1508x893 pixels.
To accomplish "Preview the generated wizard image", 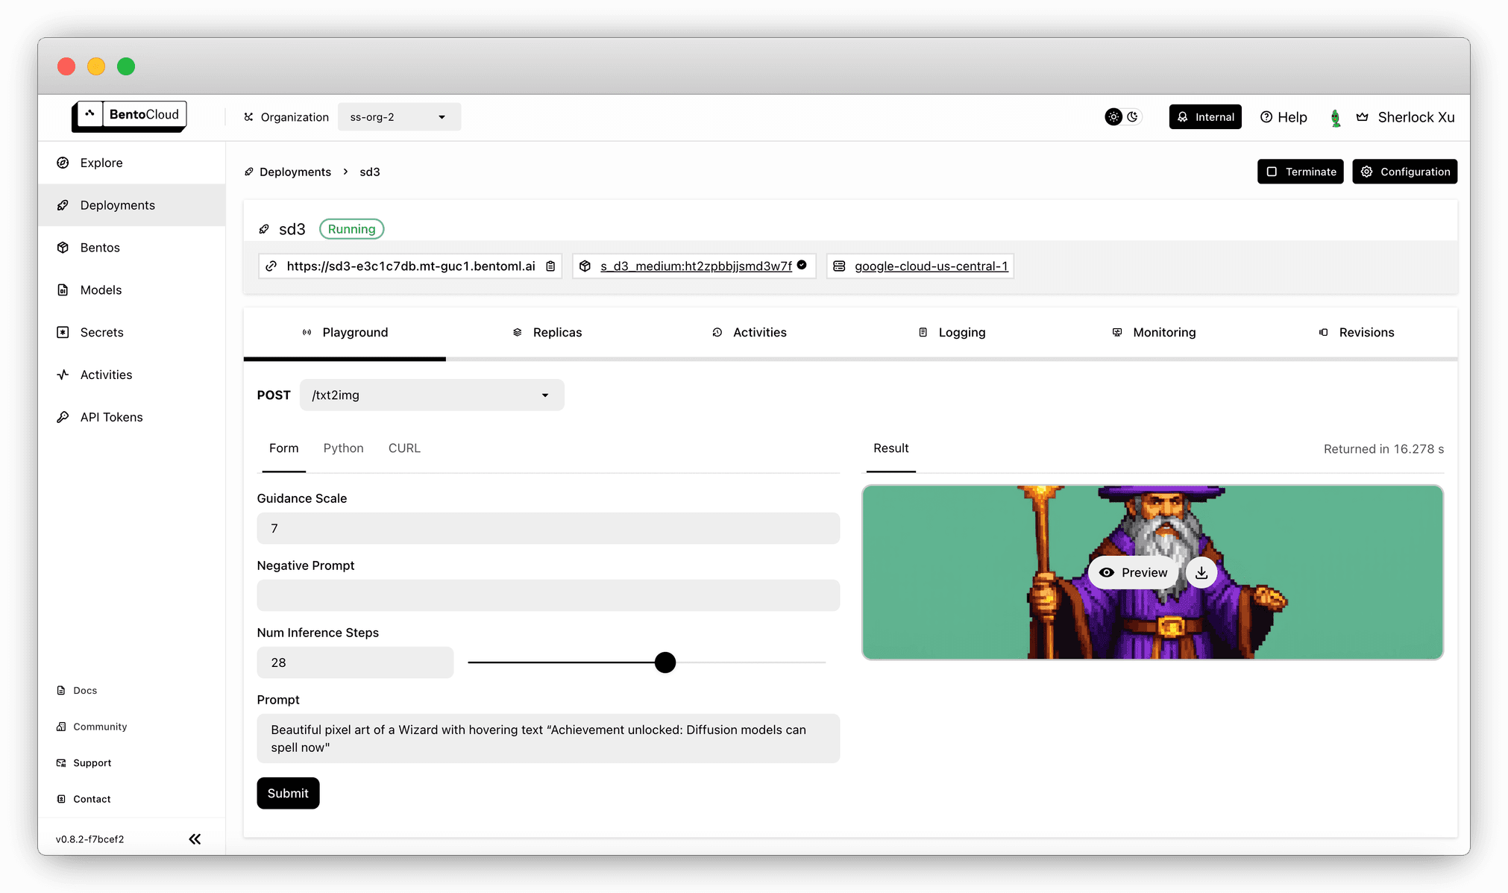I will click(x=1134, y=571).
